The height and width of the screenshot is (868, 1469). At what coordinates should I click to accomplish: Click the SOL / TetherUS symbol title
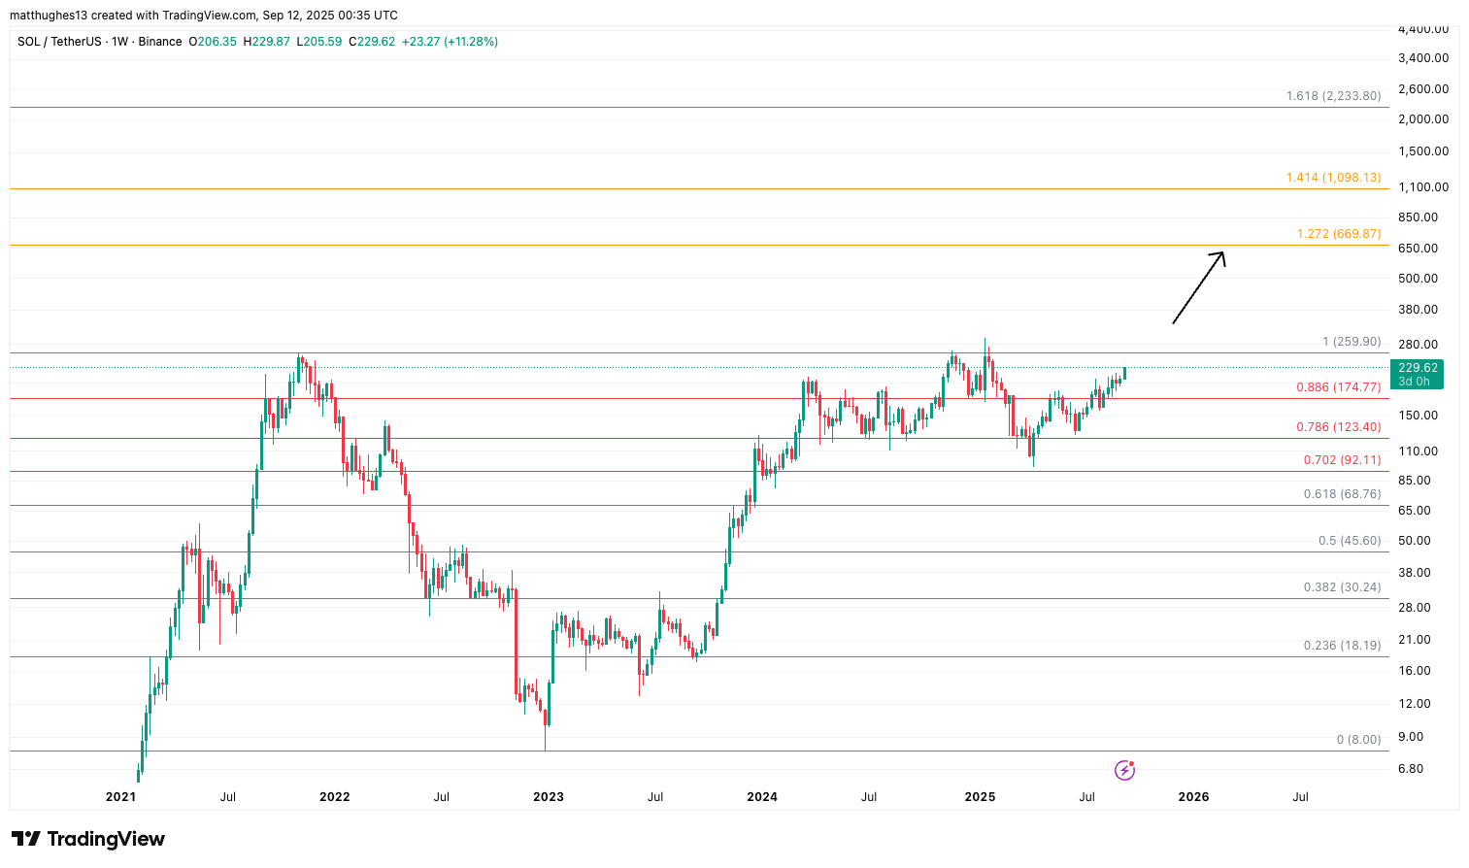58,42
